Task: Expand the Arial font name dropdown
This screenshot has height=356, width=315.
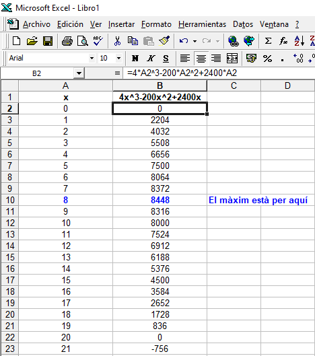Action: (92, 59)
